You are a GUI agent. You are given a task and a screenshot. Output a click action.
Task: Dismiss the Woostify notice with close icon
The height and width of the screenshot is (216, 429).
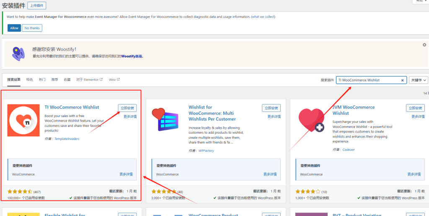pos(424,45)
